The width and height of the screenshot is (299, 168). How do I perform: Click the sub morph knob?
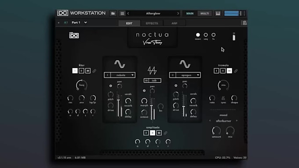pos(144,101)
